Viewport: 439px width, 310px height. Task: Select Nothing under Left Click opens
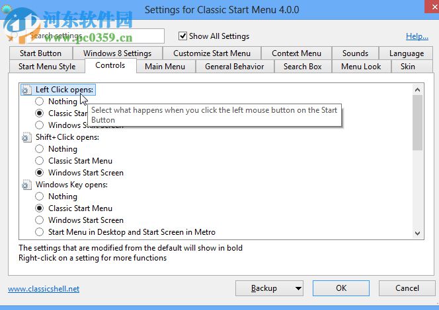pos(39,102)
